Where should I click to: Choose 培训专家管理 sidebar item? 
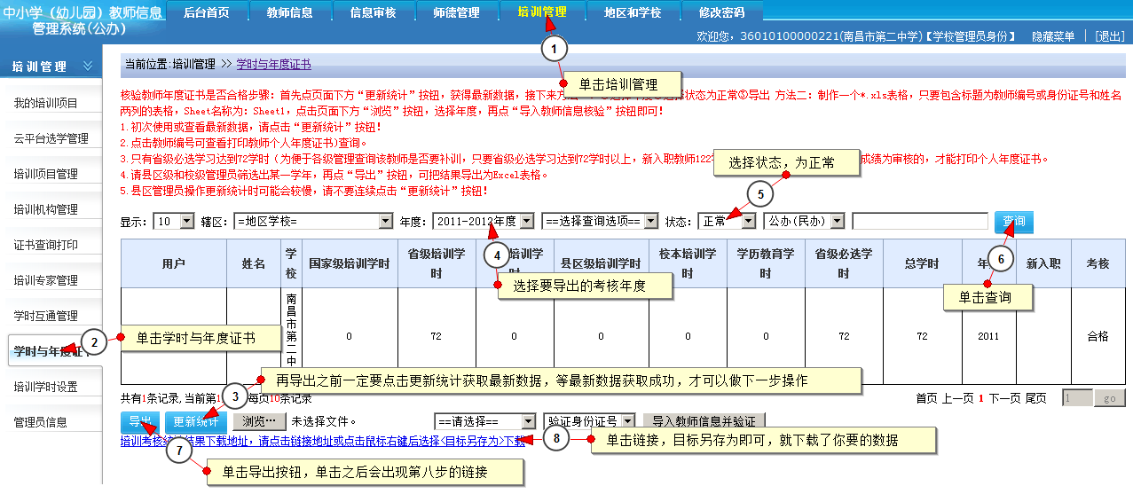pos(45,280)
